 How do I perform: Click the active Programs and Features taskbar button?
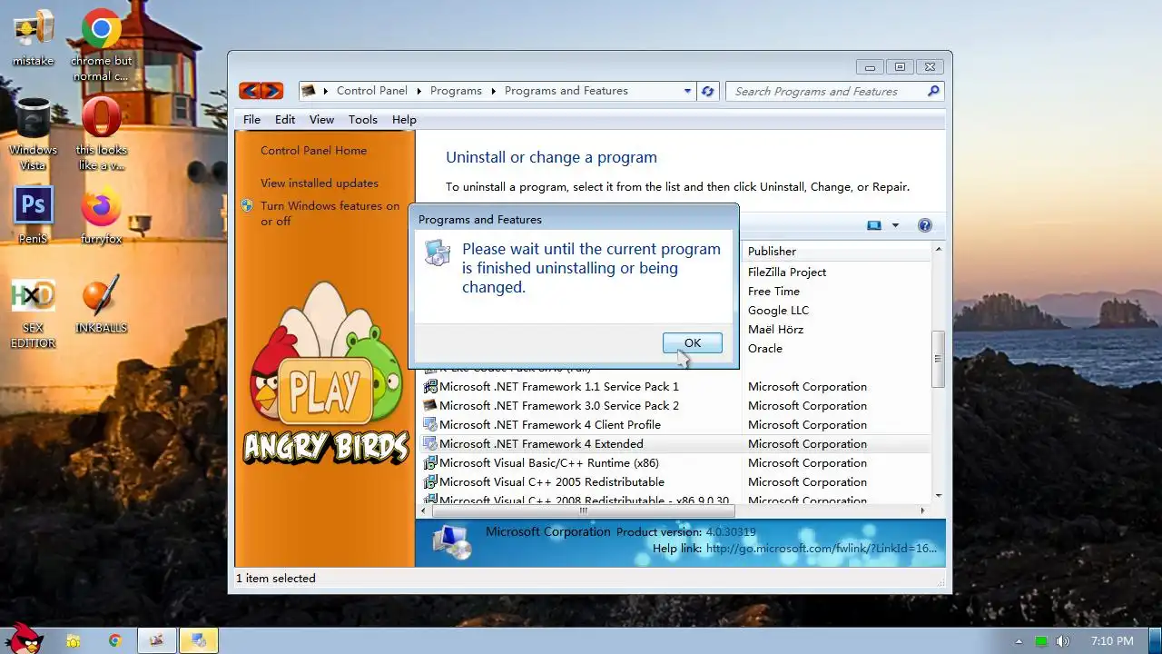[198, 640]
